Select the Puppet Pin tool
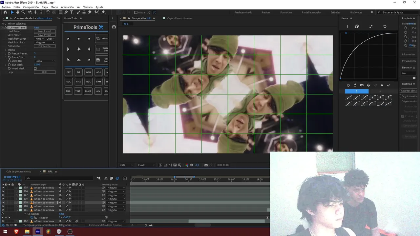This screenshot has height=236, width=420. pyautogui.click(x=103, y=12)
